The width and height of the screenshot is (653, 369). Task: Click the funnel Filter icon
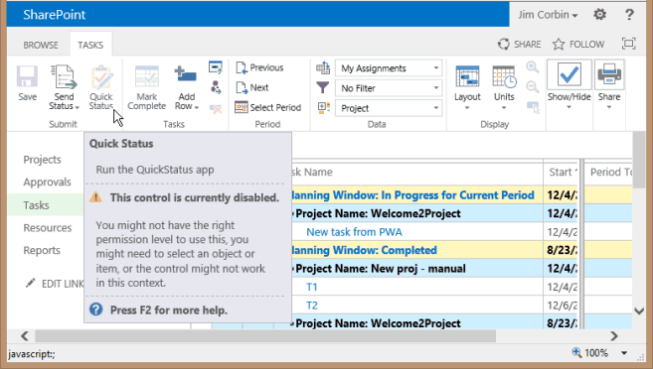tap(323, 87)
